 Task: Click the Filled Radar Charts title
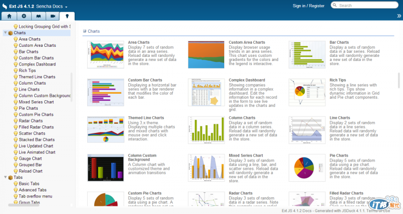point(347,193)
